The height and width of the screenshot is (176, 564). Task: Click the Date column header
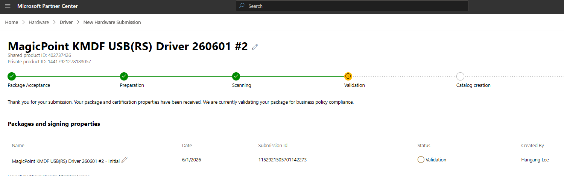click(187, 146)
